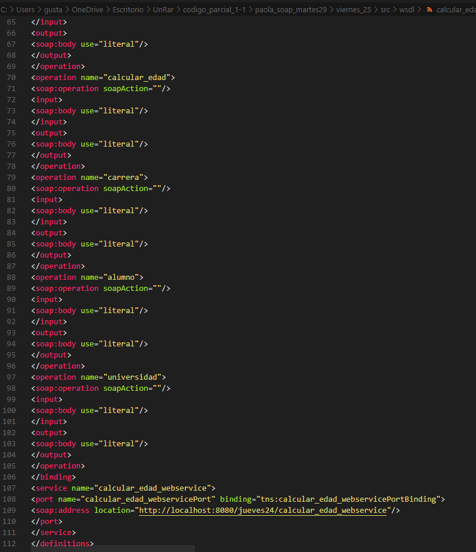Place cursor on operation name "carrera"
This screenshot has height=552, width=476.
(124, 178)
